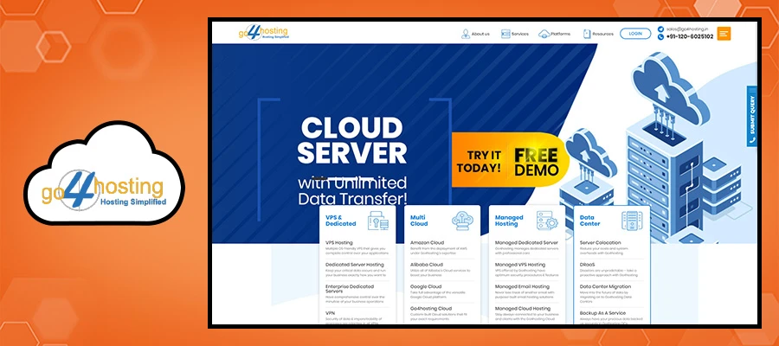Image resolution: width=779 pixels, height=346 pixels.
Task: Open the VPS Hosting link
Action: (x=338, y=243)
